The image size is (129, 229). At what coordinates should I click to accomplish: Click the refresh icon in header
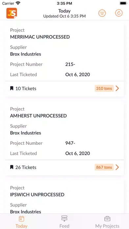point(119,13)
